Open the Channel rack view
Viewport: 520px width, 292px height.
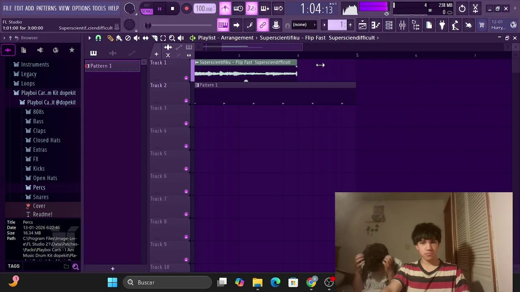(389, 26)
